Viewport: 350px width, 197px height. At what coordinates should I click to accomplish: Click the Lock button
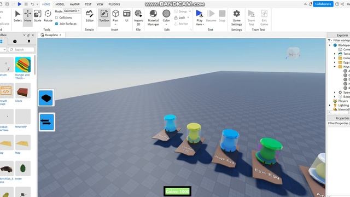pyautogui.click(x=180, y=18)
